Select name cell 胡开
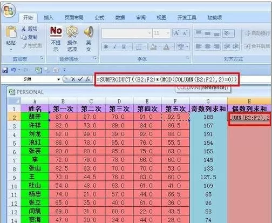The width and height of the screenshot is (272, 223). [x=35, y=117]
